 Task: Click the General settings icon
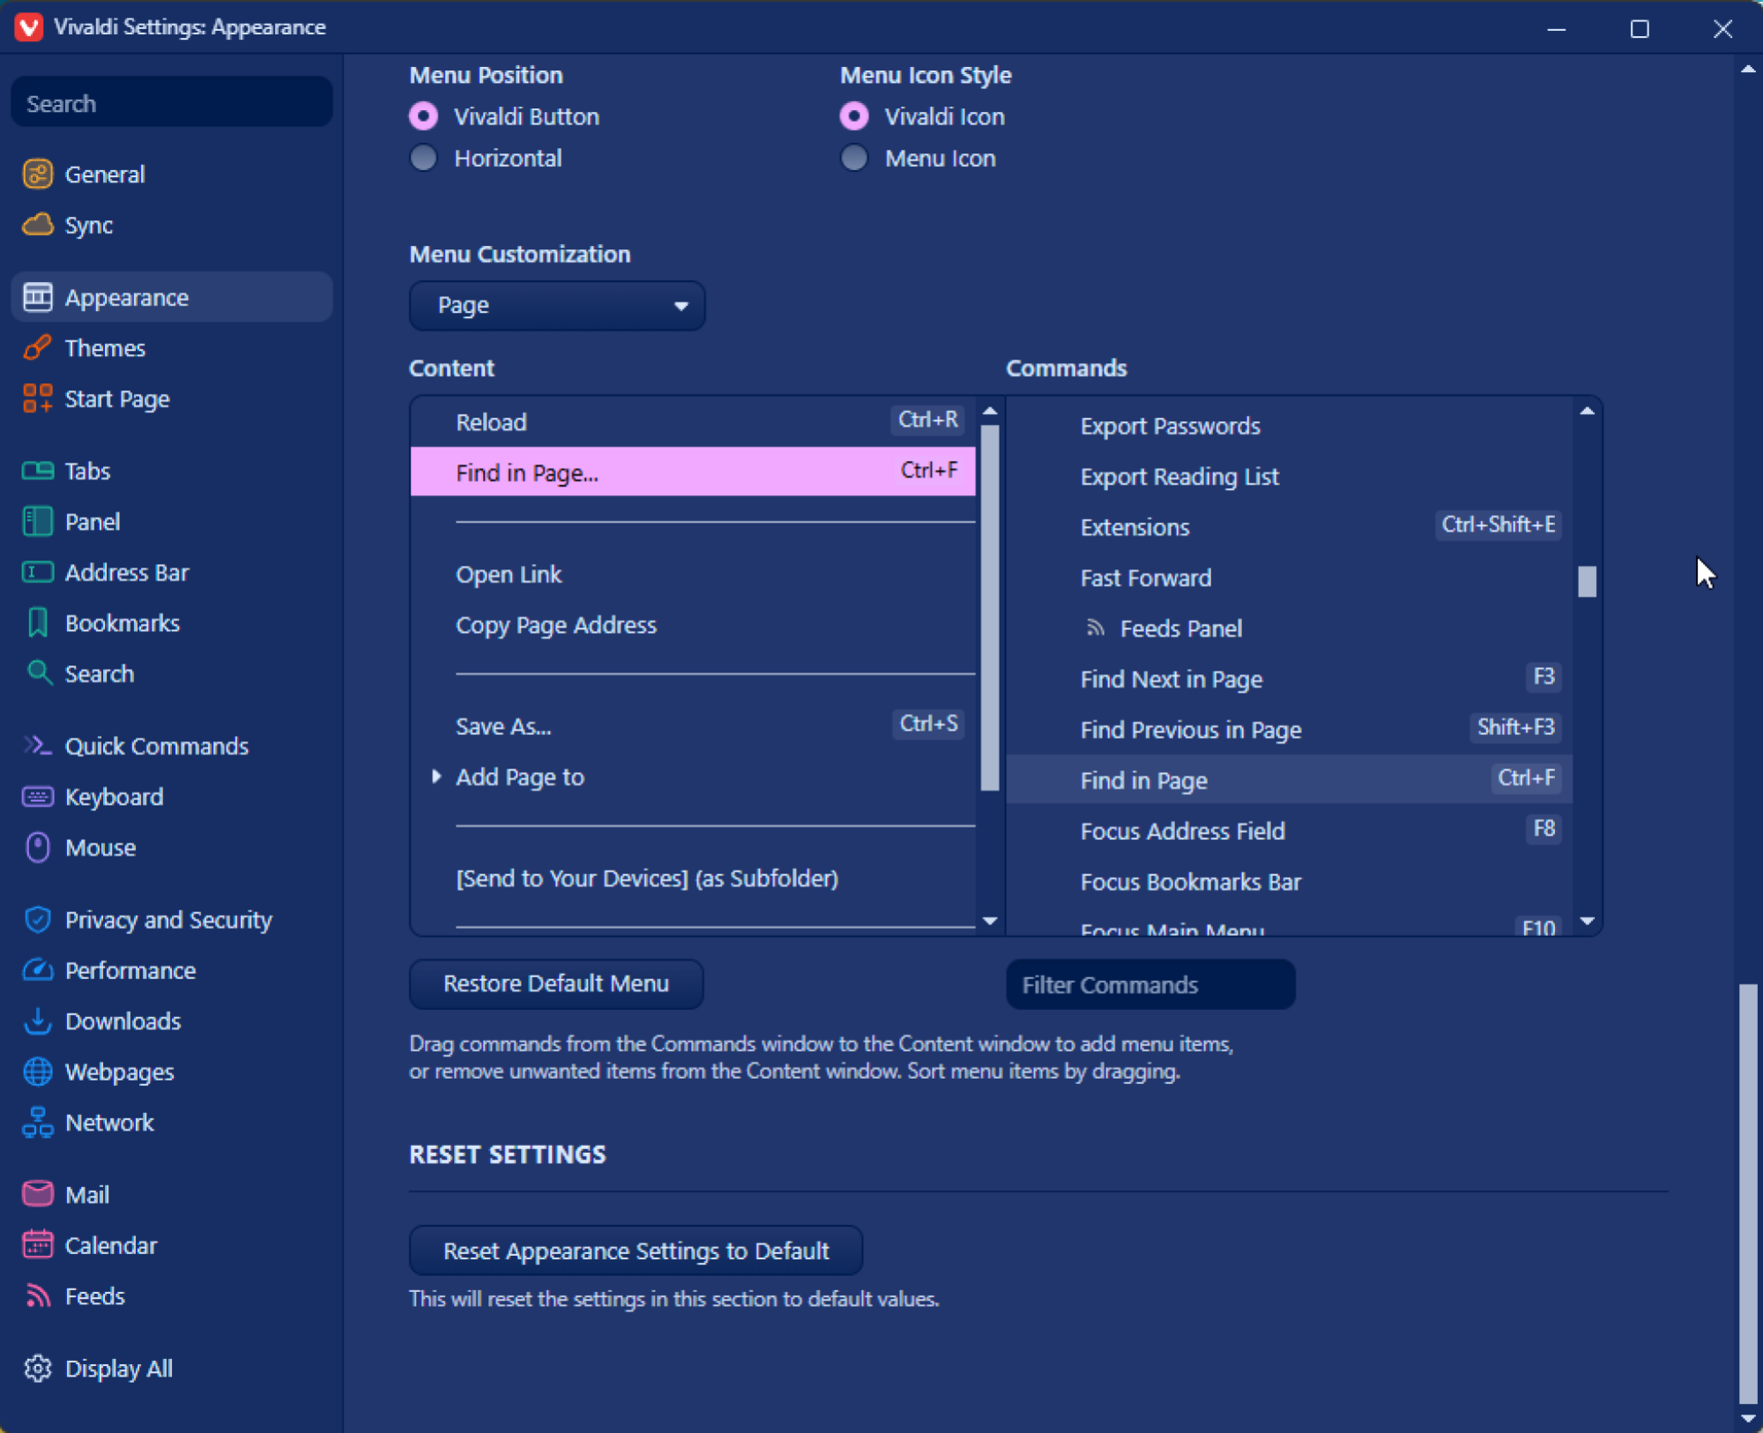37,174
